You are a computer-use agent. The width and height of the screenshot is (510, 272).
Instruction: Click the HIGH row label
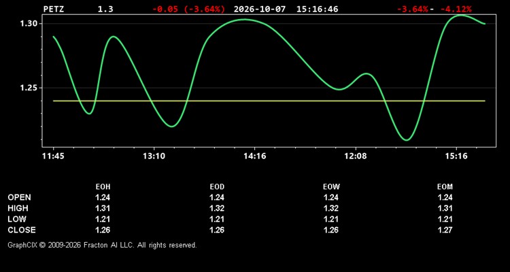18,208
